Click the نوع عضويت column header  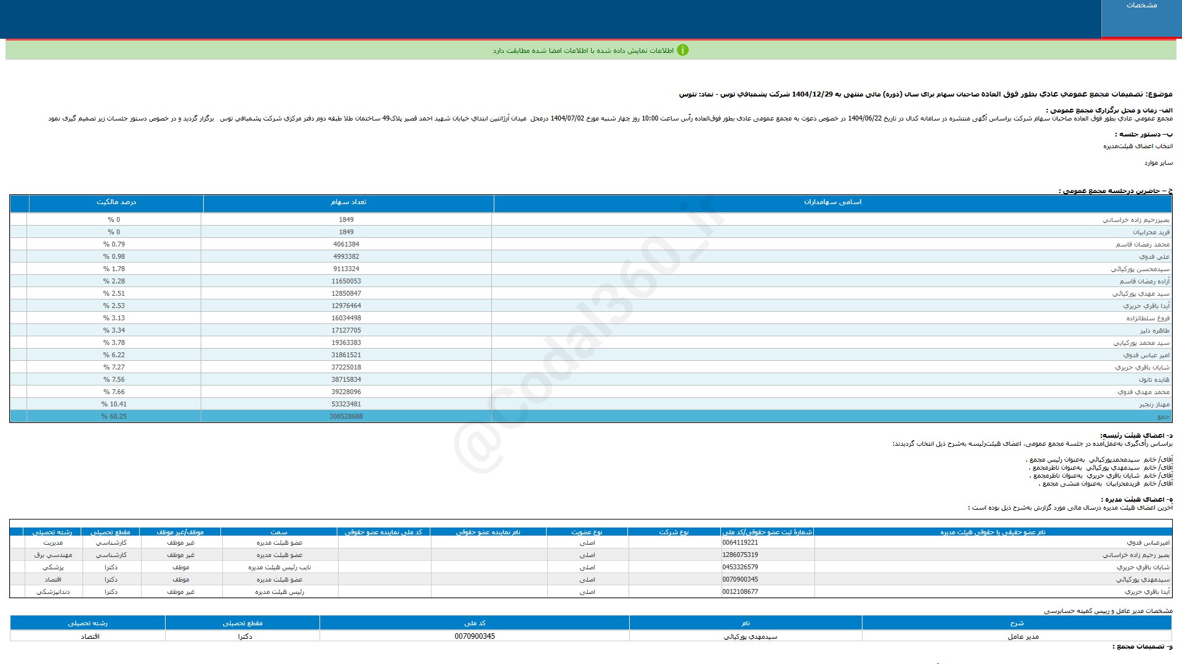pos(587,532)
